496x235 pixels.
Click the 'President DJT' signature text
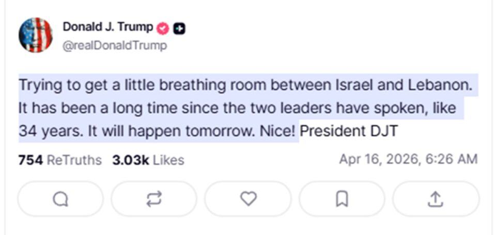(349, 131)
